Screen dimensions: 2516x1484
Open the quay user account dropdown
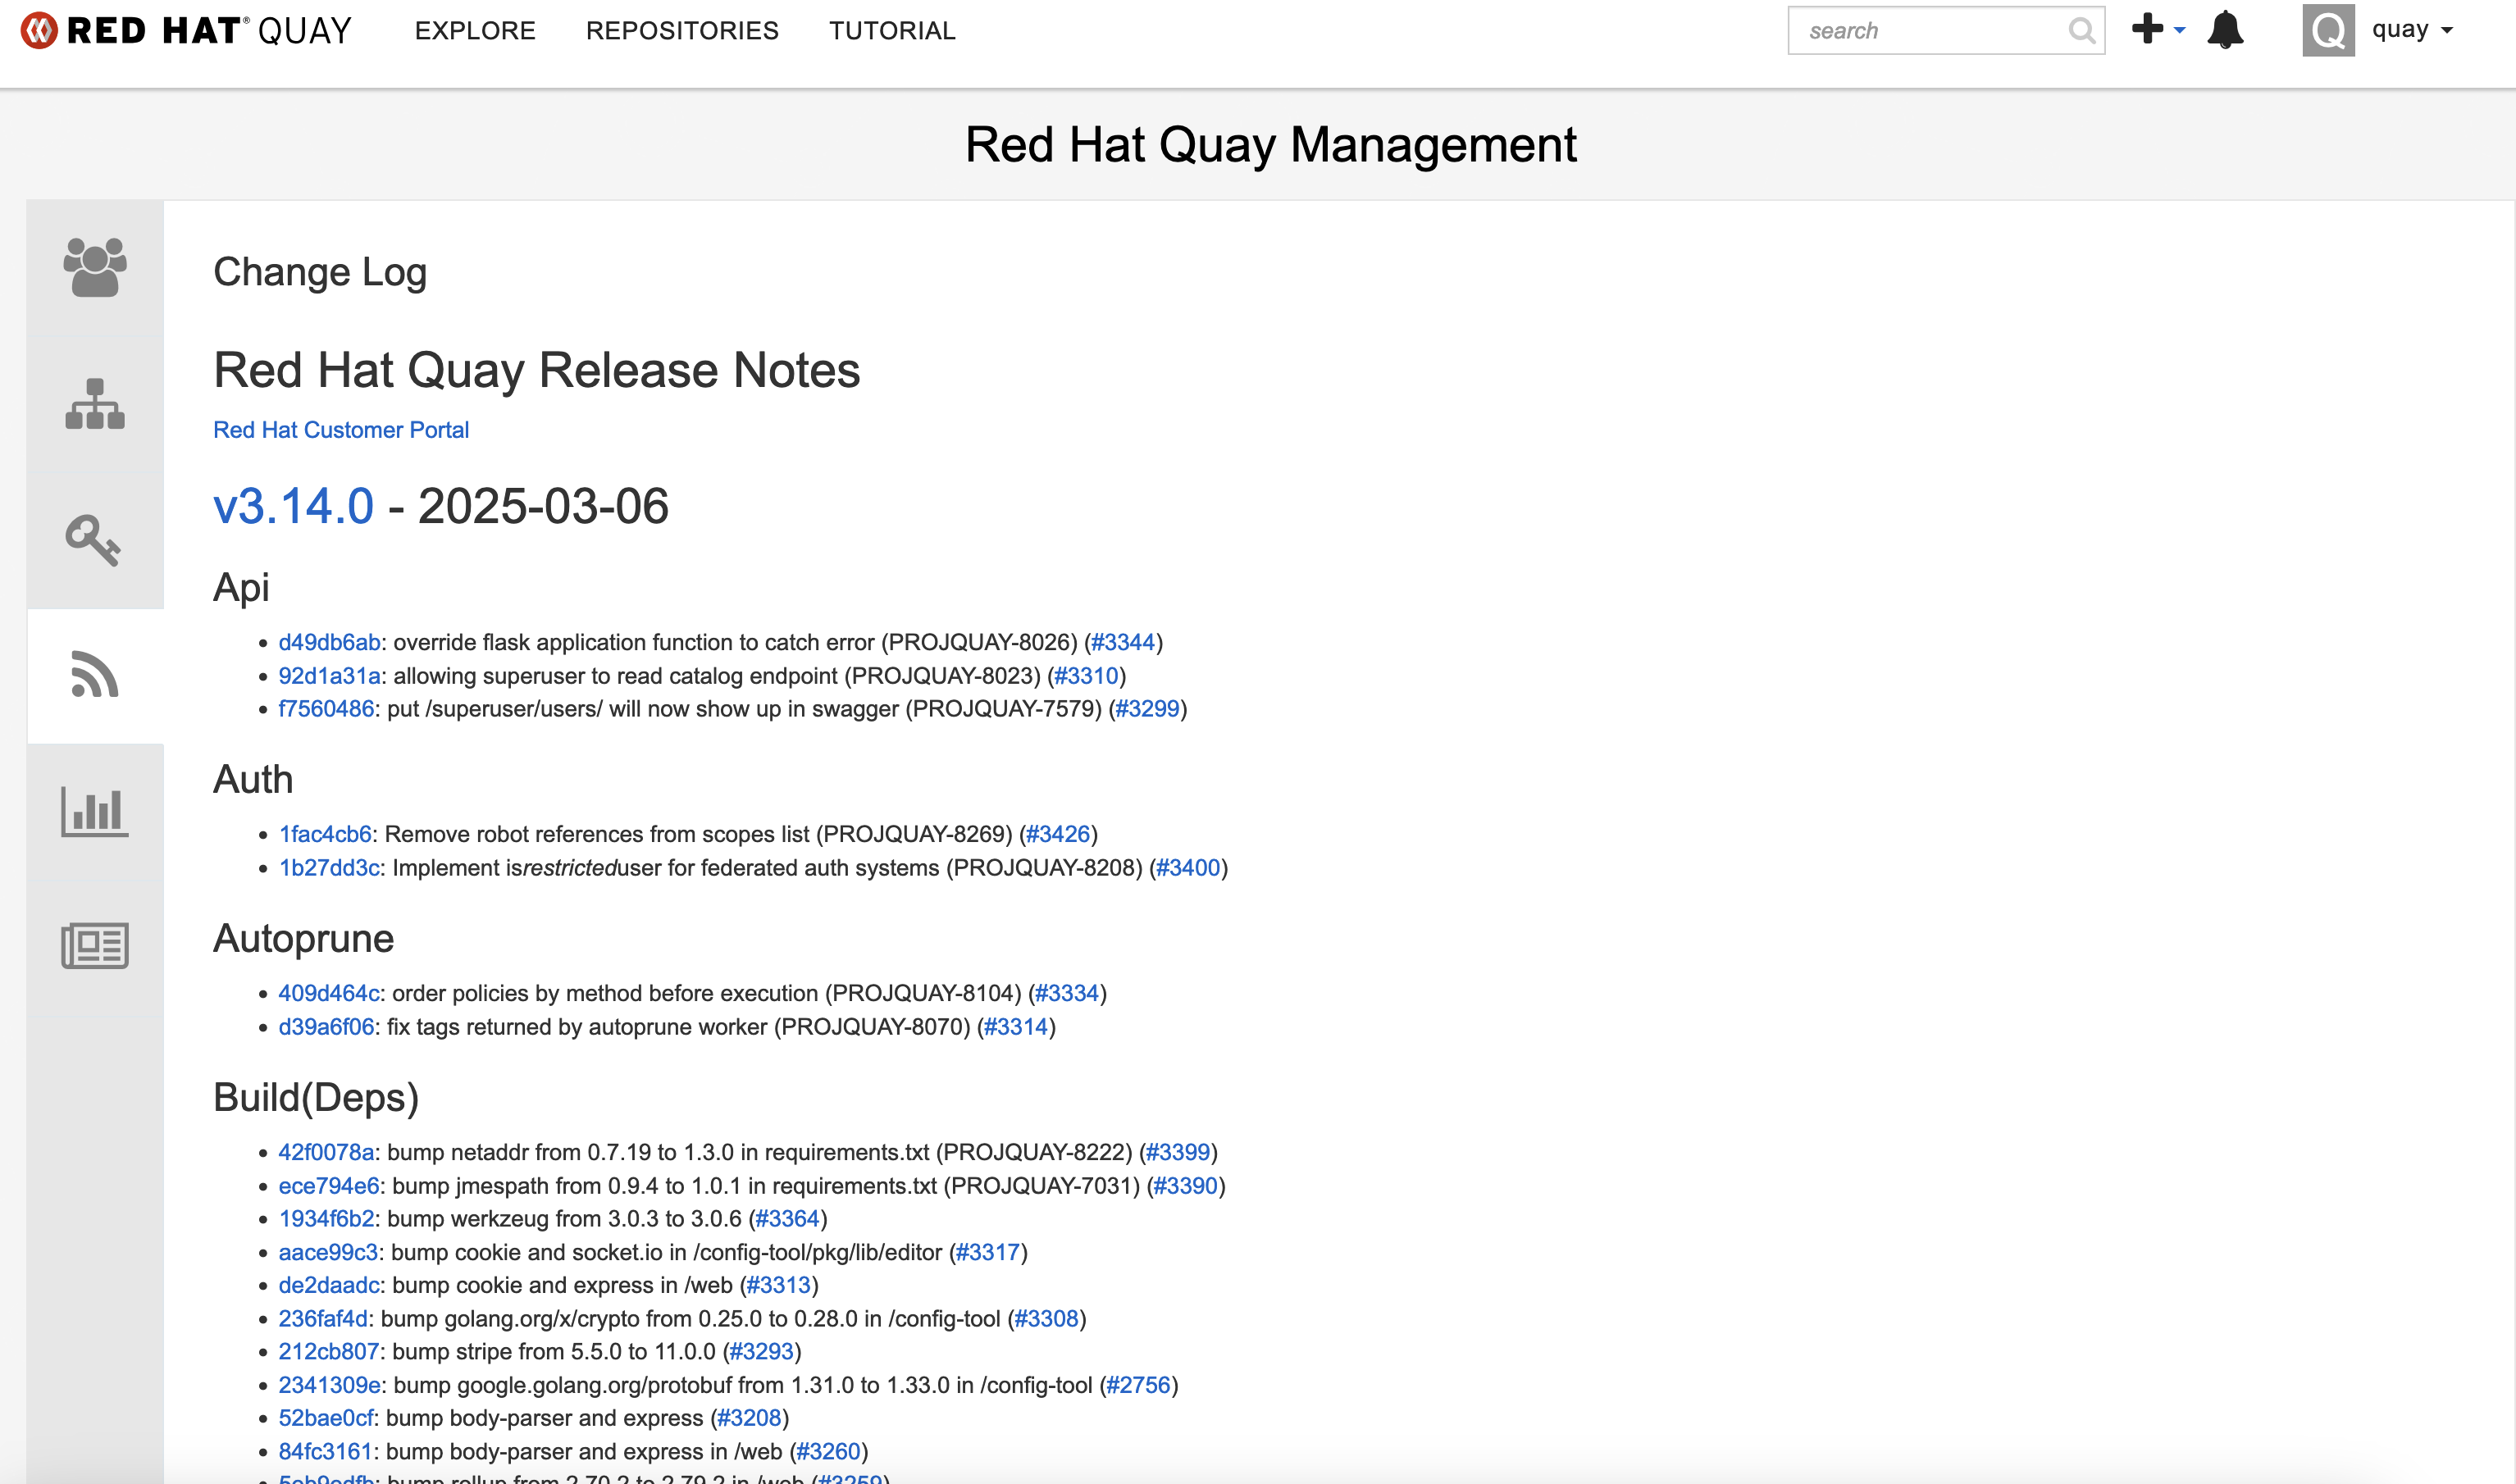pos(2412,30)
